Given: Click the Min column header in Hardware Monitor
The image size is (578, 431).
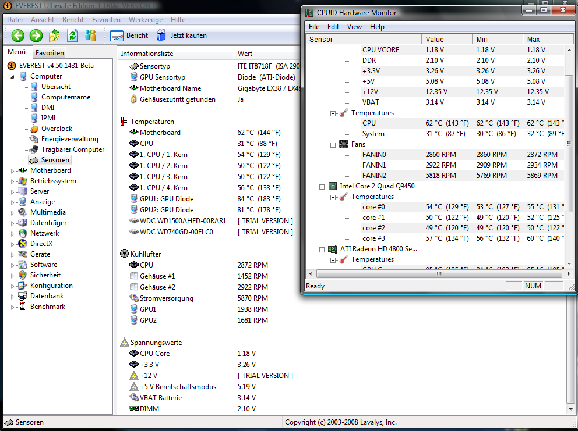Looking at the screenshot, I should [497, 39].
